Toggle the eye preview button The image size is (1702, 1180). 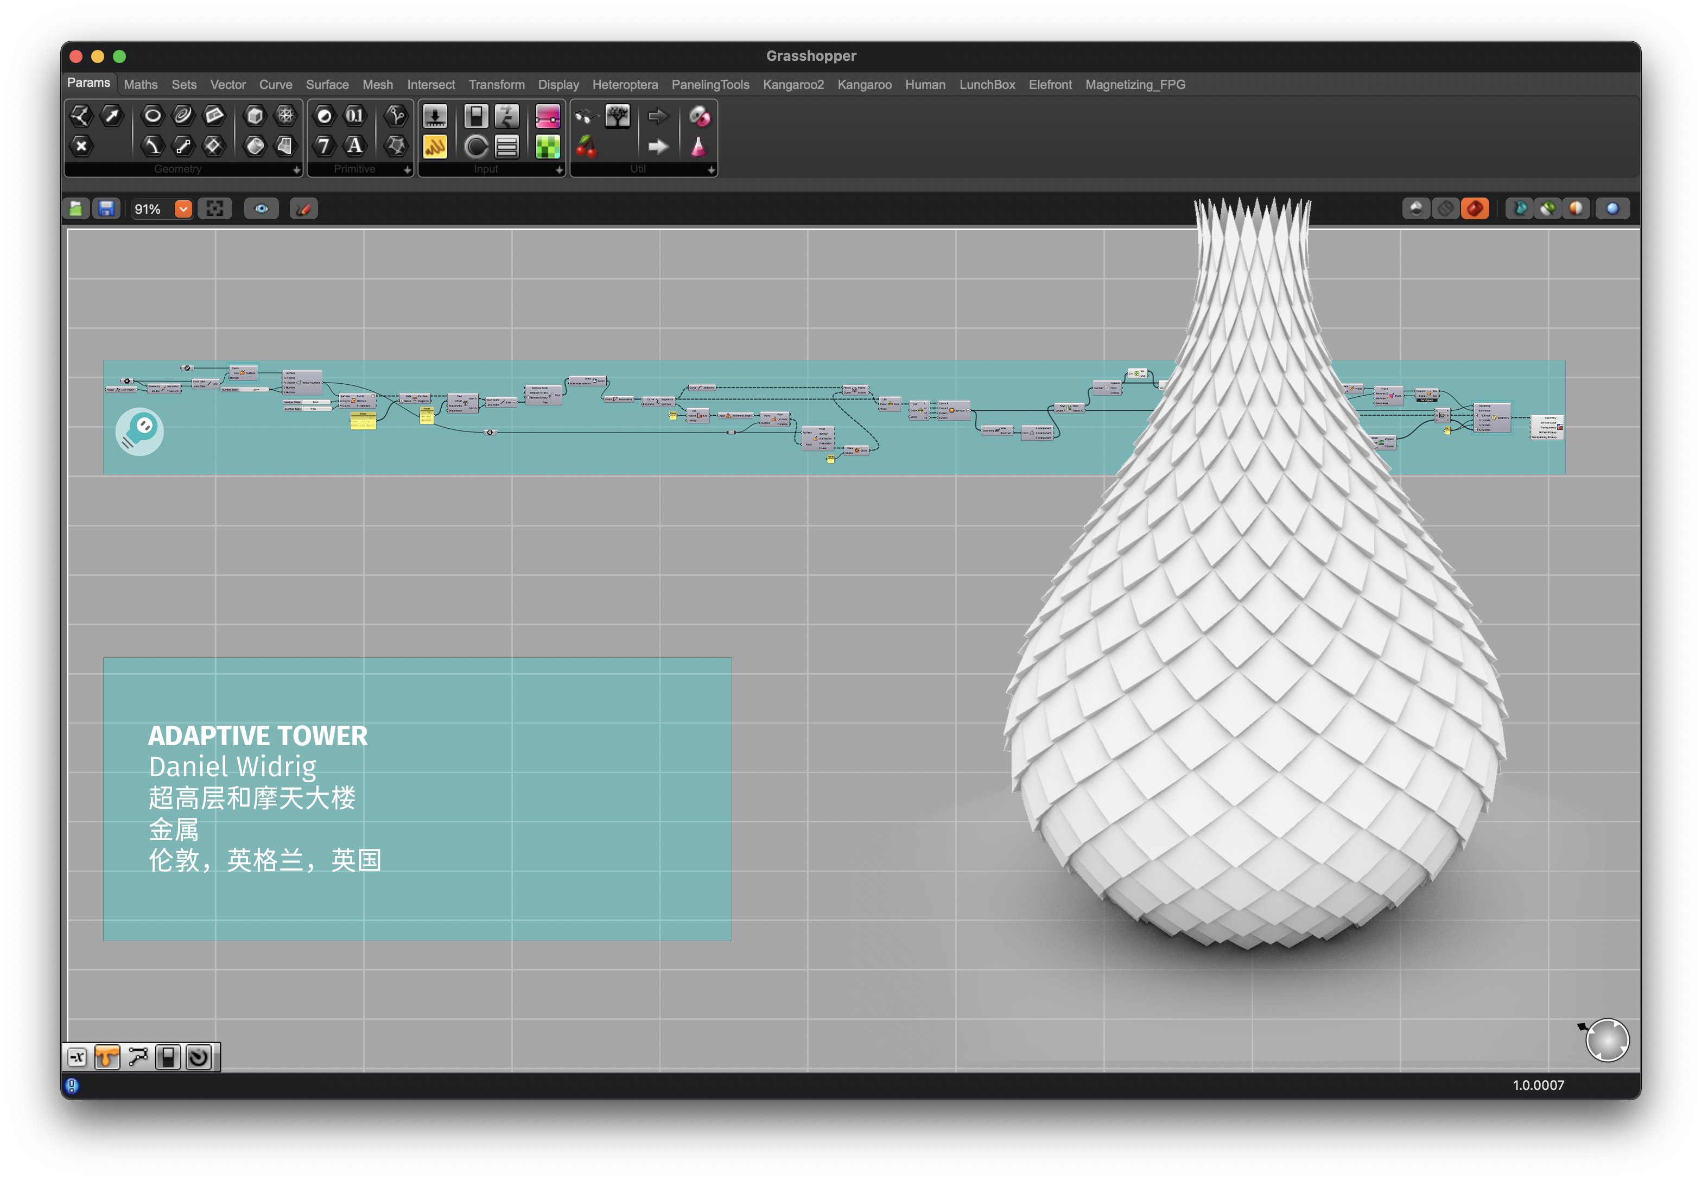point(262,209)
